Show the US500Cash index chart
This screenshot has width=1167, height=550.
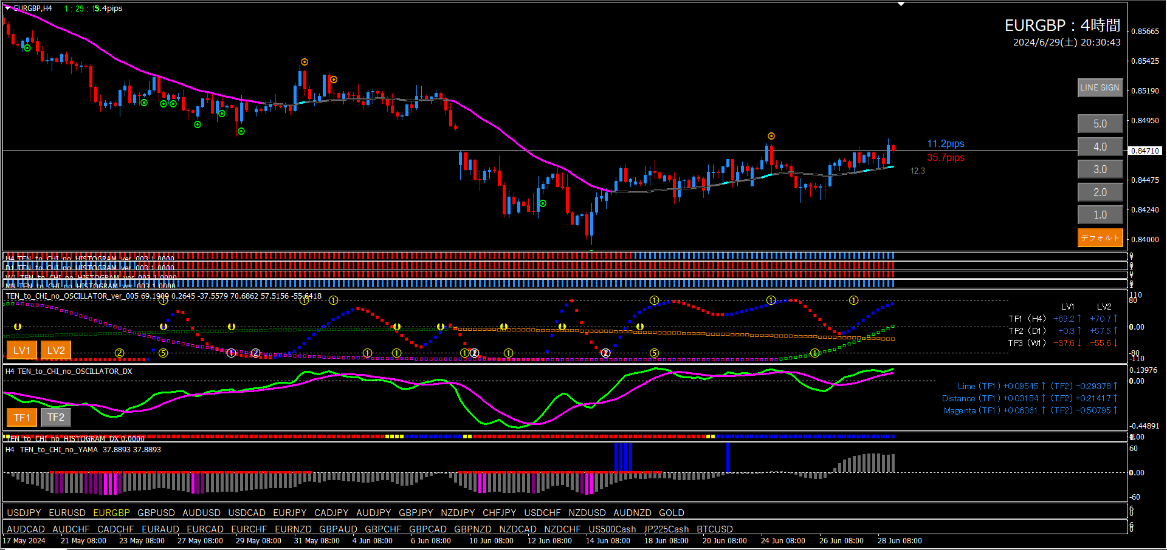coord(613,529)
